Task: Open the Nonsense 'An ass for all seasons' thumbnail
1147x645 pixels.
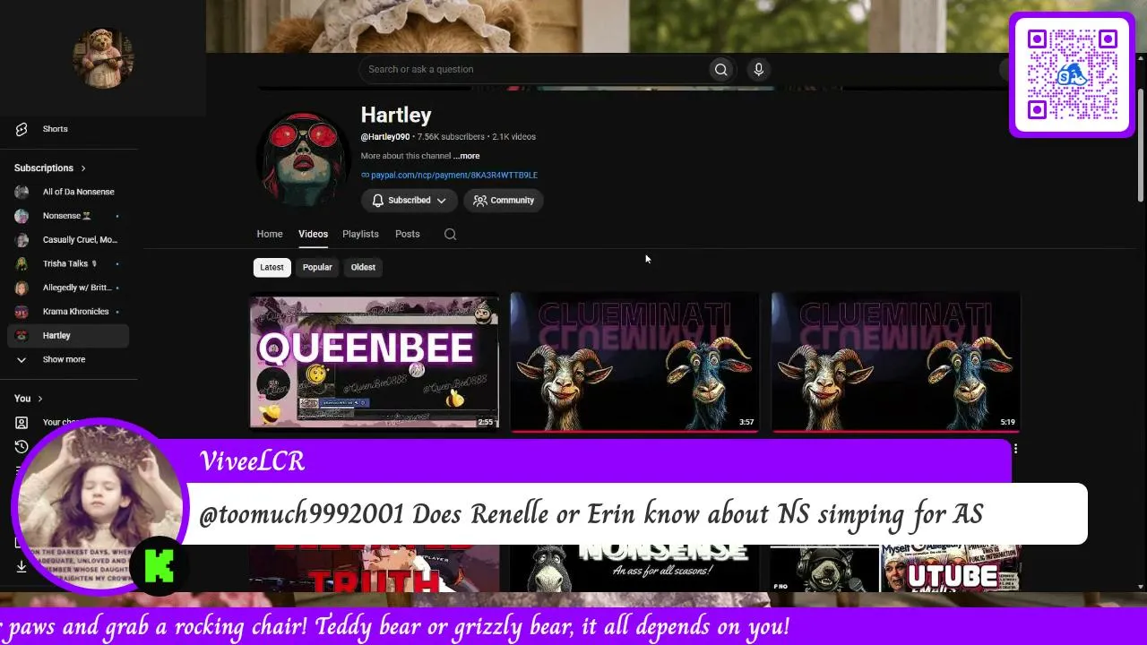Action: pos(634,568)
